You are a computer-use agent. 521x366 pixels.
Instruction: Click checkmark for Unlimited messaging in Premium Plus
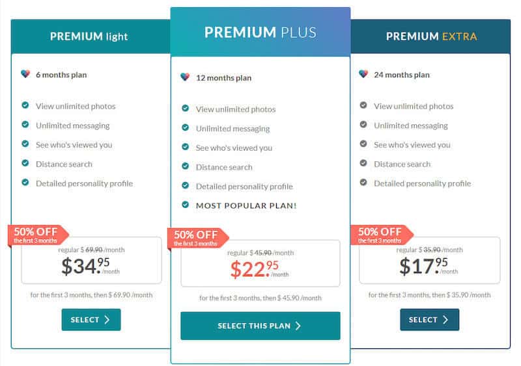186,127
